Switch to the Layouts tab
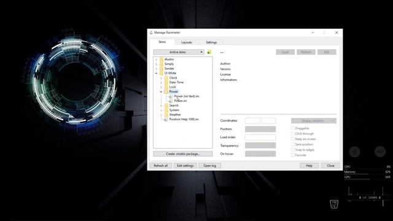393x221 pixels. pos(187,42)
